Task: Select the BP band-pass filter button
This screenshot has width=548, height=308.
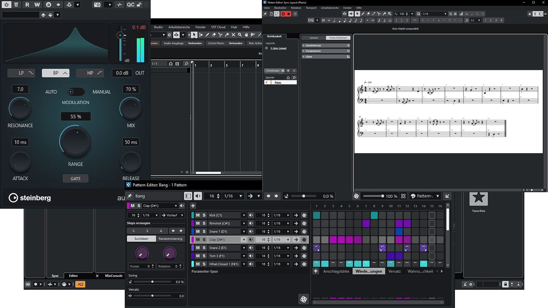Action: [56, 73]
